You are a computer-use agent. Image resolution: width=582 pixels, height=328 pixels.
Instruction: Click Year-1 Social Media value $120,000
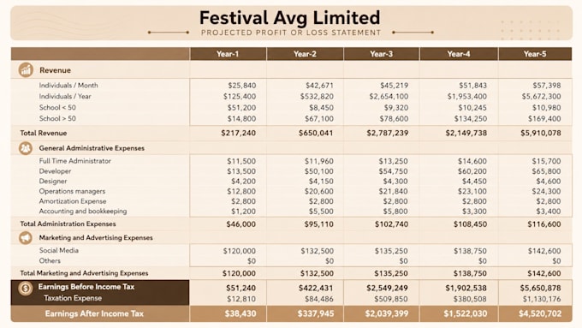tap(240, 251)
